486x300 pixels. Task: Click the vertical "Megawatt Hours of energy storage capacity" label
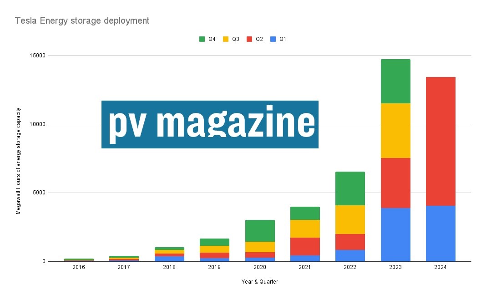coord(18,161)
